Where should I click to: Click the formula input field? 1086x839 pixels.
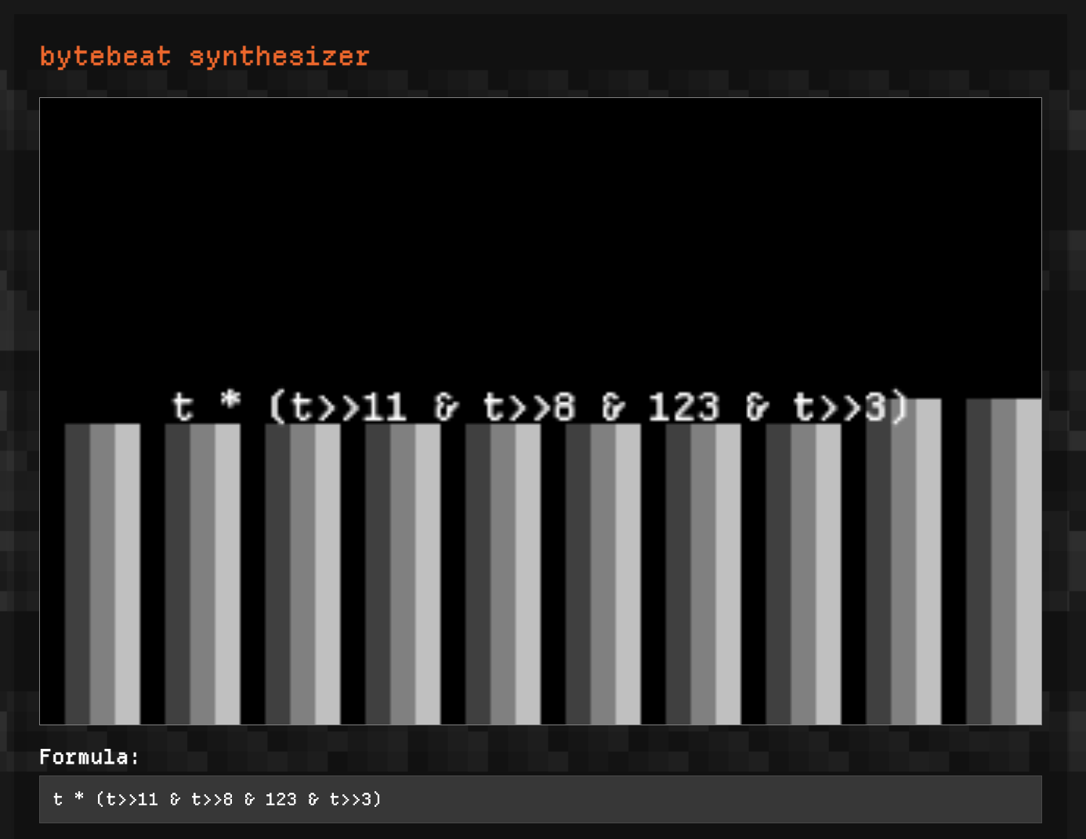(540, 799)
